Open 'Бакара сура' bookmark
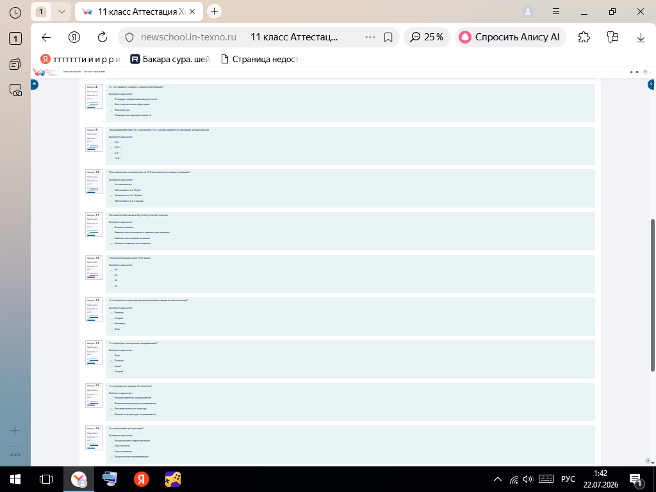Image resolution: width=656 pixels, height=492 pixels. 170,60
